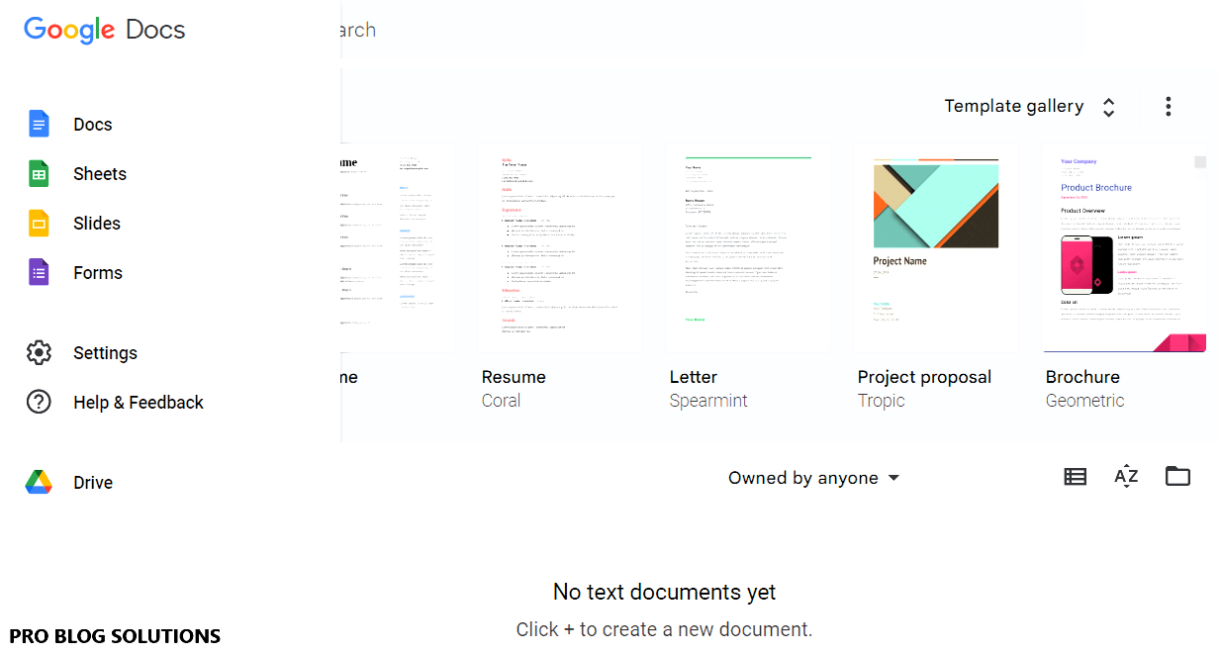Open the Owned by anyone dropdown
1221x654 pixels.
tap(814, 478)
